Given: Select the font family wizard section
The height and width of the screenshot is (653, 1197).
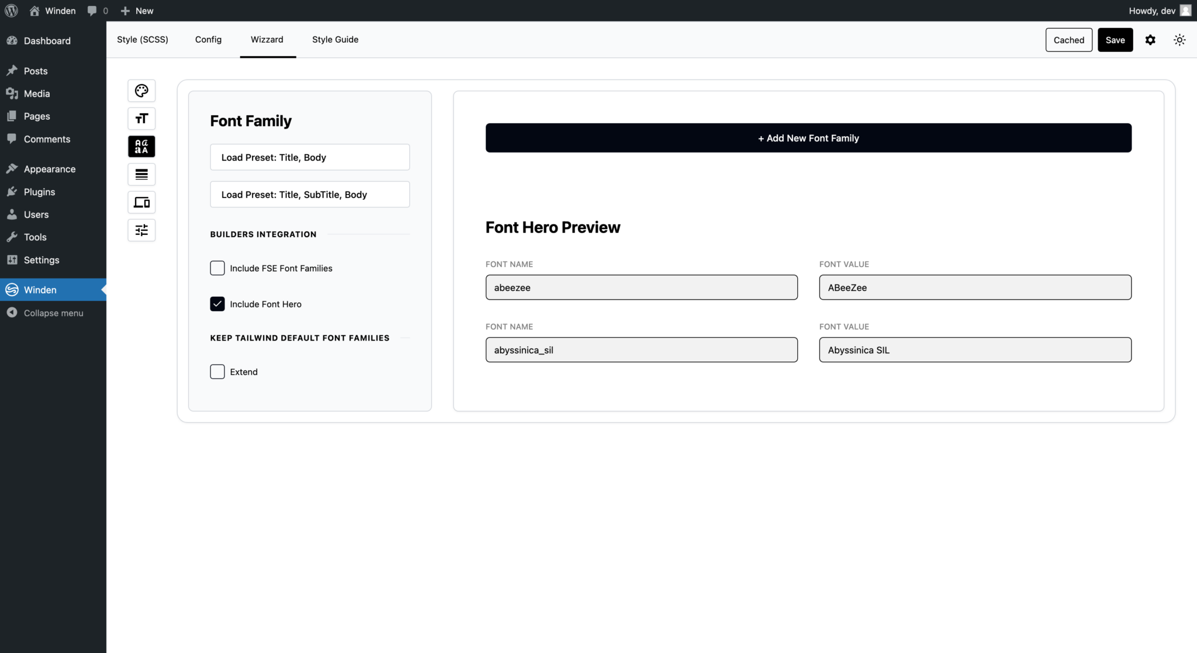Looking at the screenshot, I should [141, 147].
